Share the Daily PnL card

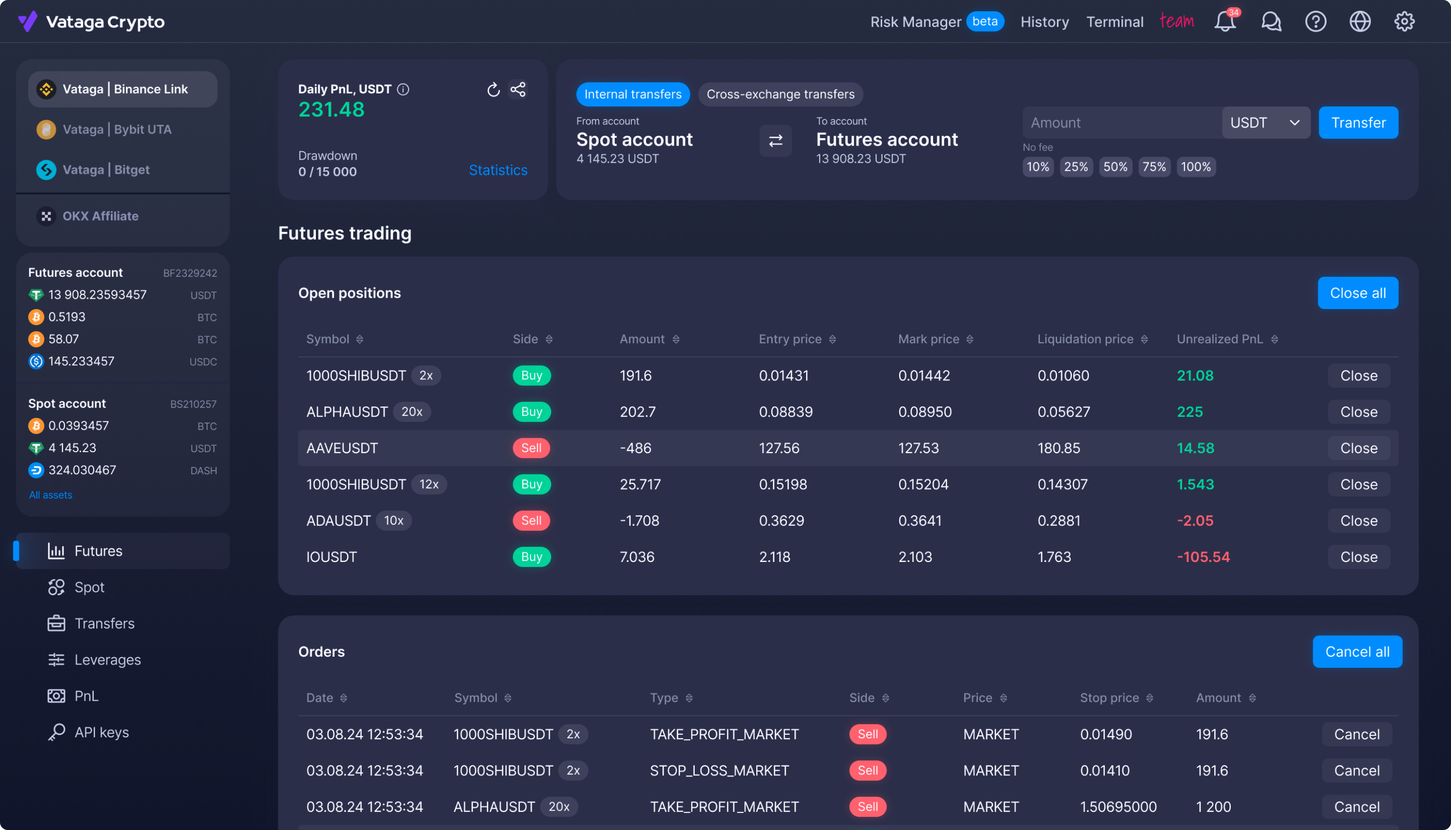518,89
